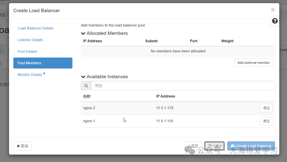Go to the Monitor Details step
Screen dimensions: 287x162
(30, 74)
